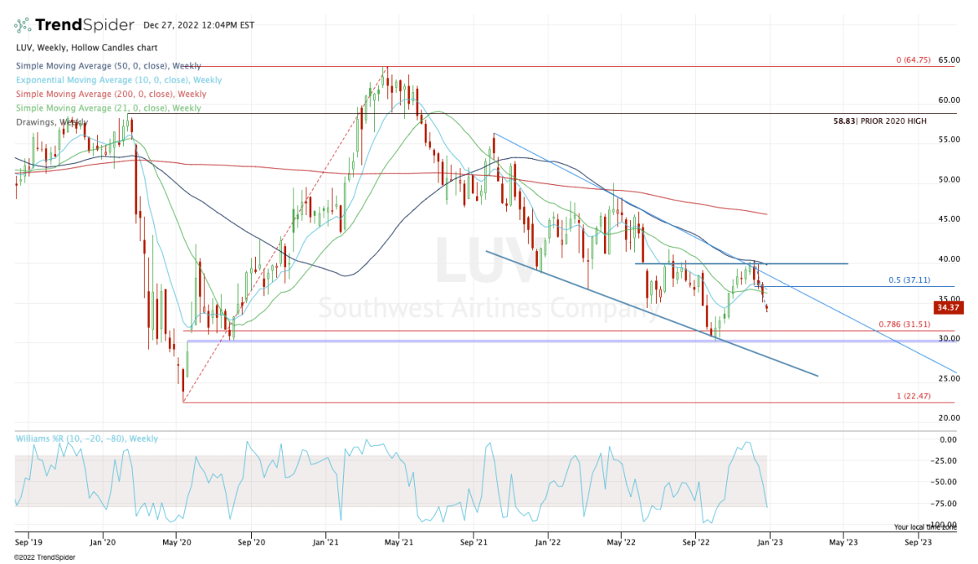Click the Sep '22 date axis label
This screenshot has width=978, height=564.
[697, 541]
